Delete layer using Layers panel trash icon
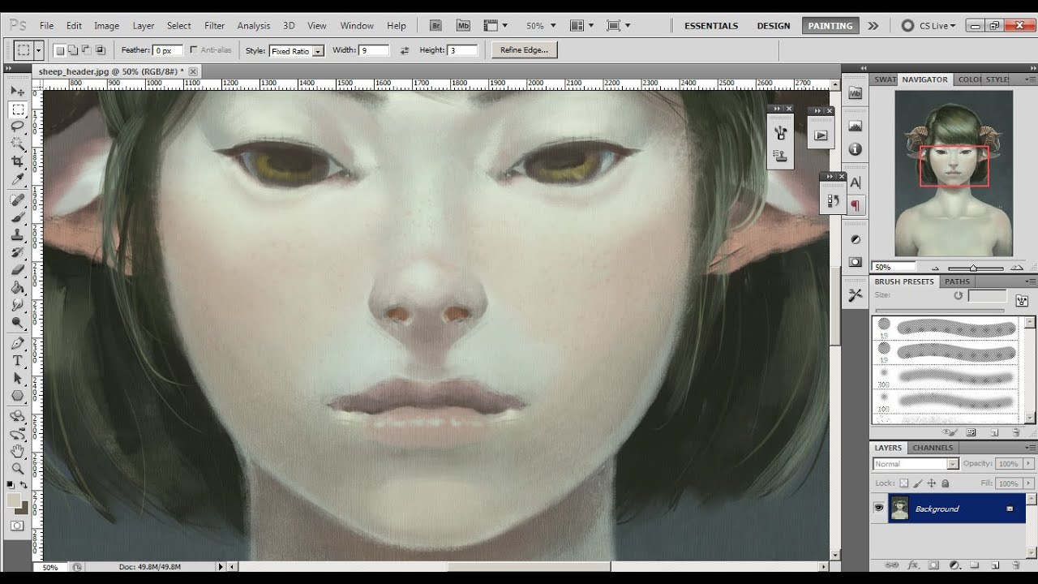1038x584 pixels. (1015, 565)
